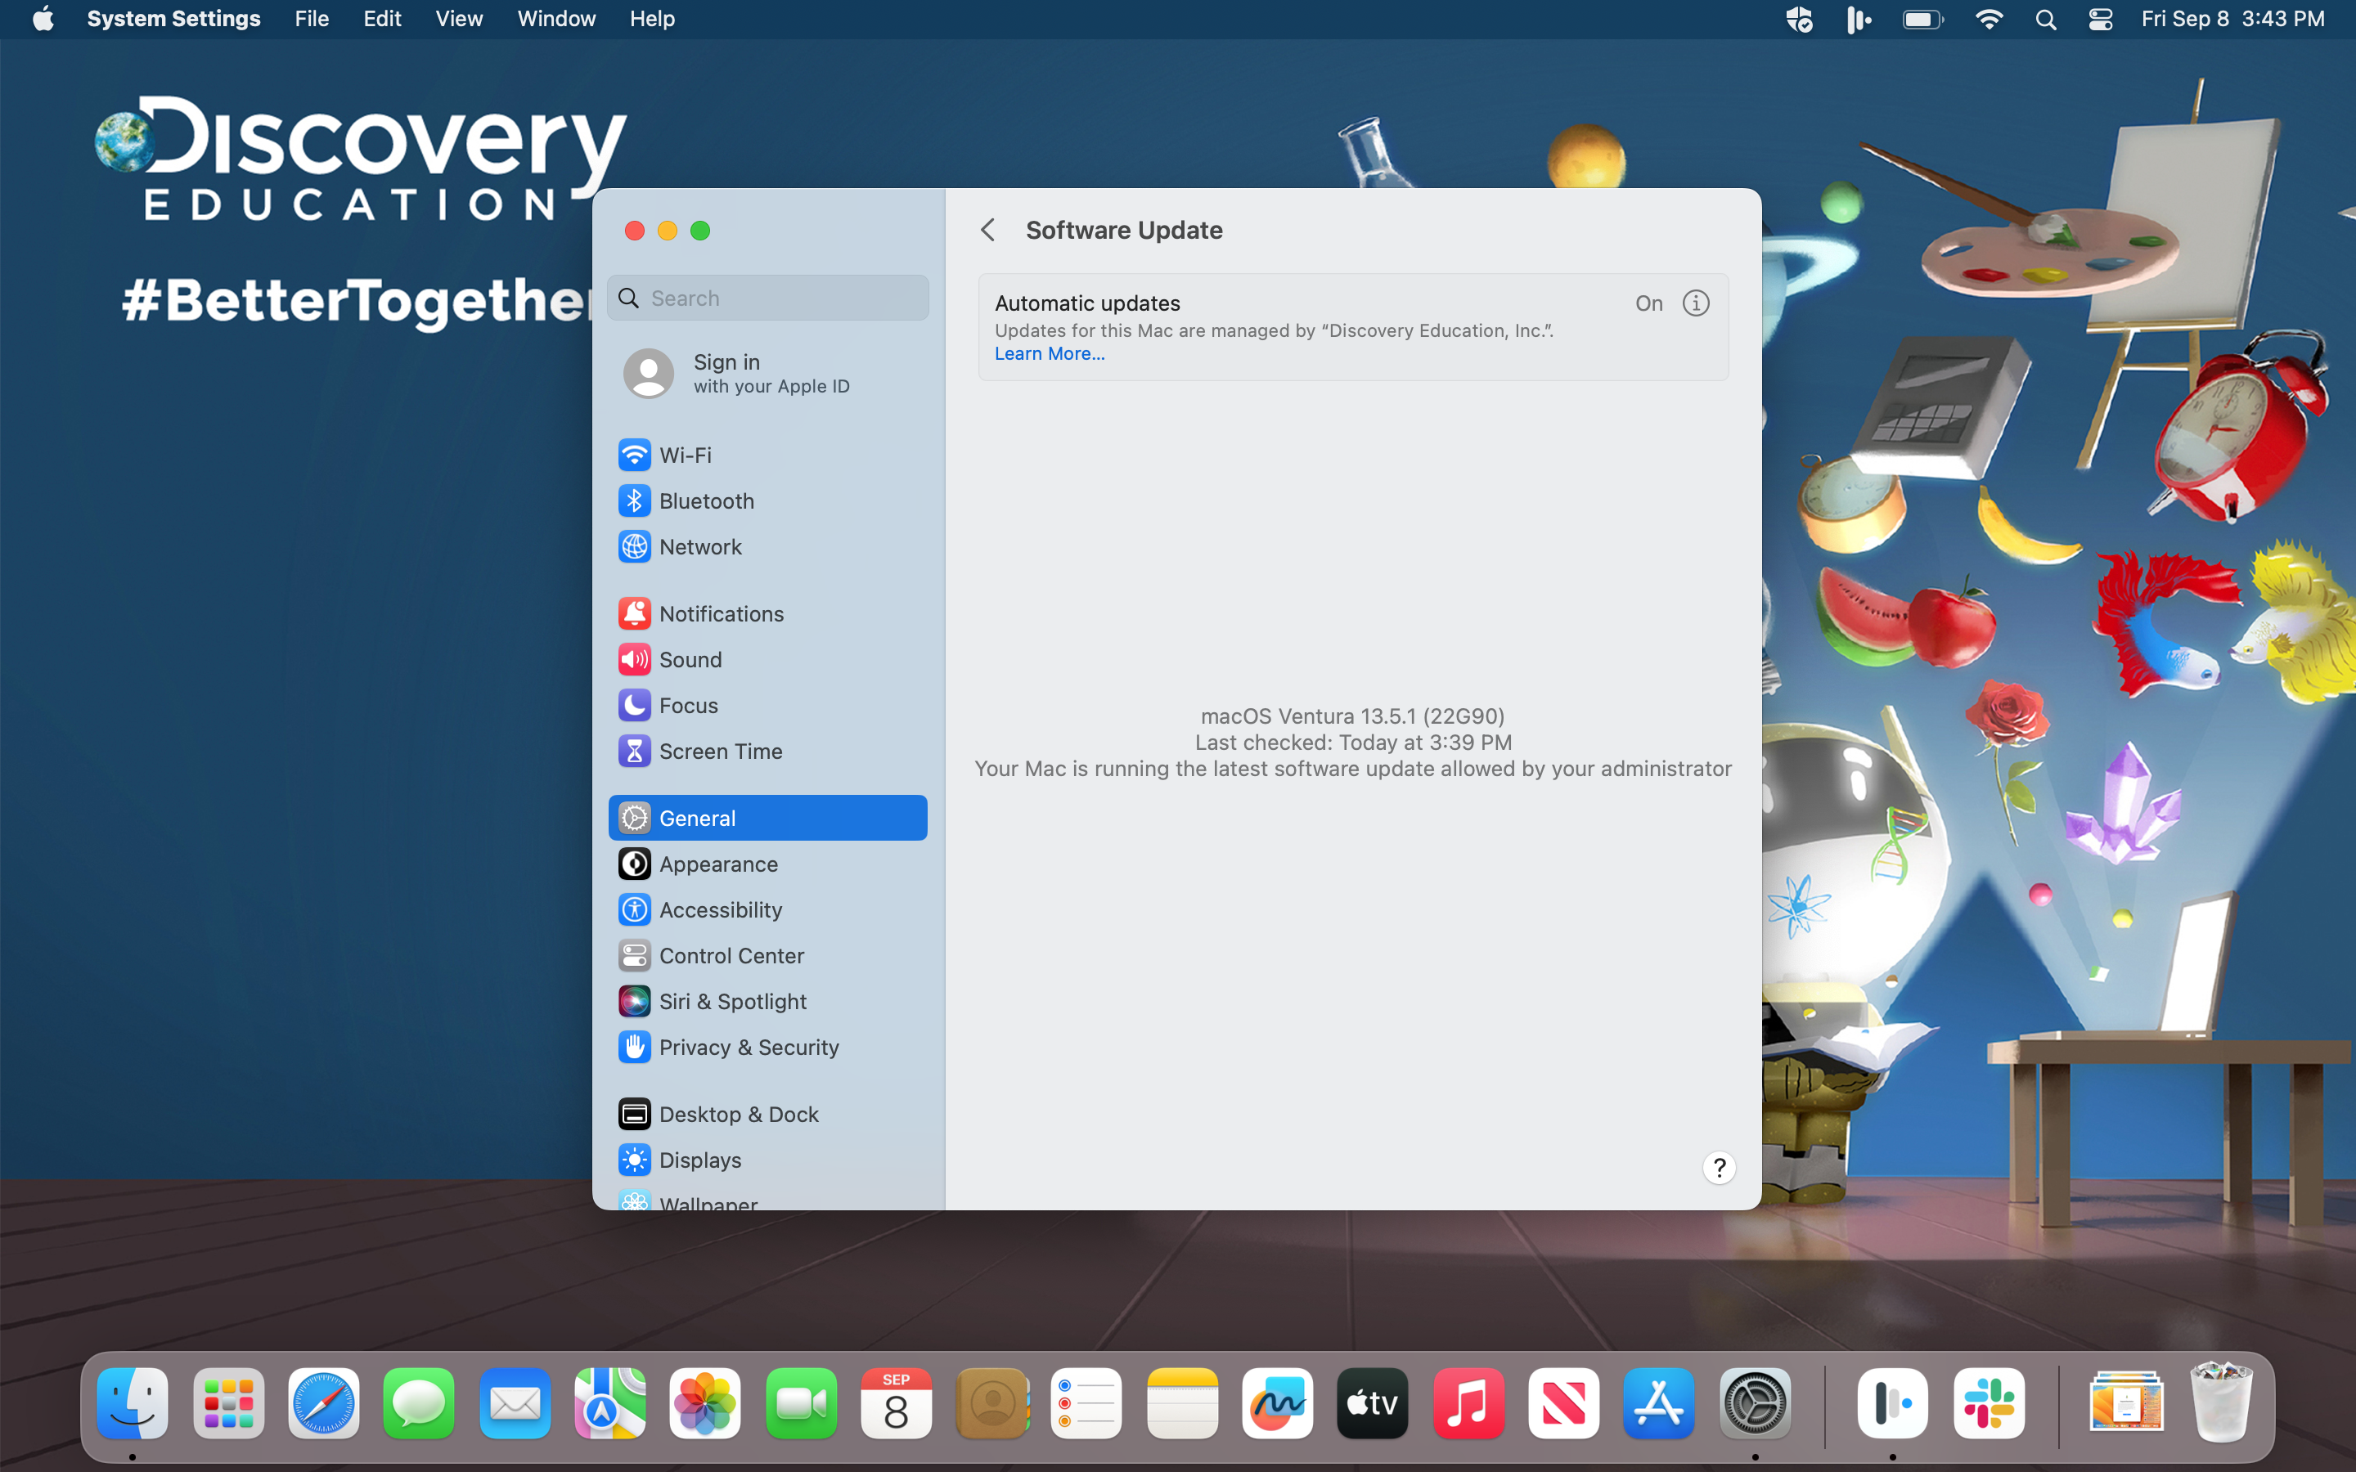This screenshot has height=1472, width=2356.
Task: Click System Settings icon in Dock
Action: click(x=1756, y=1402)
